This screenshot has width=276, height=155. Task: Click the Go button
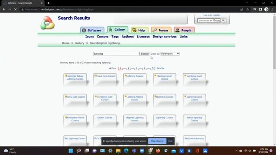tap(223, 21)
